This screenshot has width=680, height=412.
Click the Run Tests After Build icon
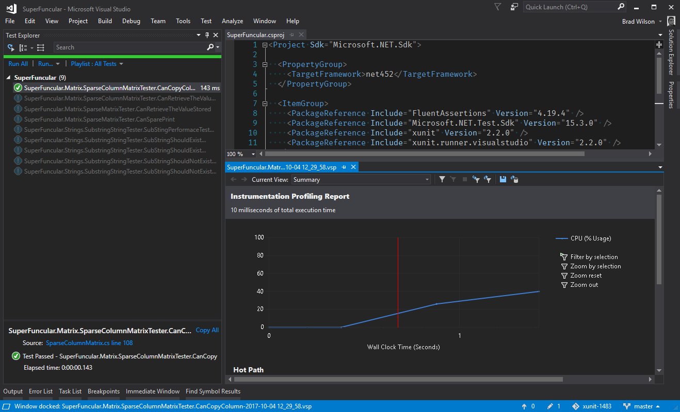(x=10, y=47)
